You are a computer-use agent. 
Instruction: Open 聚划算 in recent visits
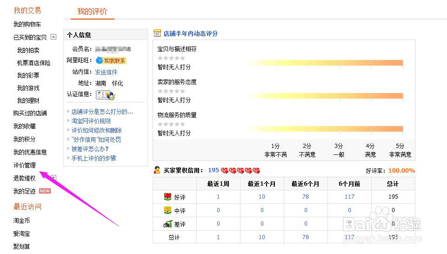click(x=21, y=246)
